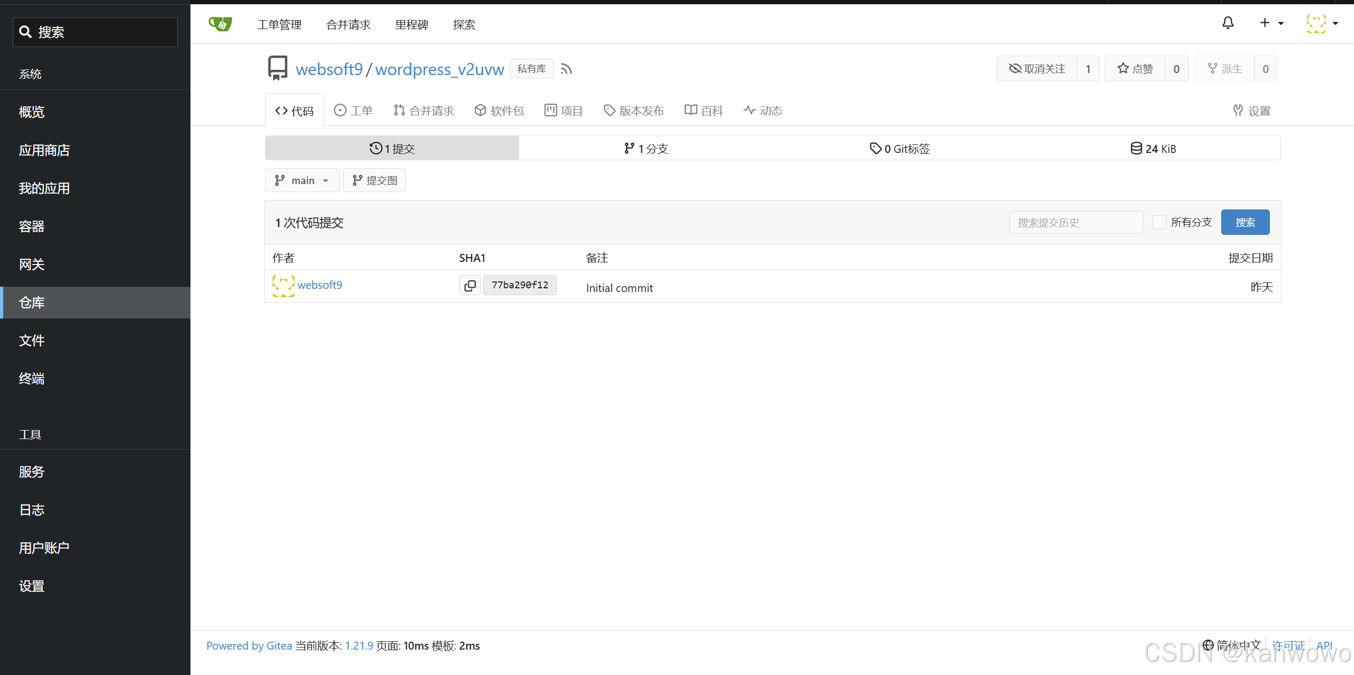The image size is (1354, 675).
Task: Select 终端 in the left sidebar
Action: pyautogui.click(x=32, y=379)
